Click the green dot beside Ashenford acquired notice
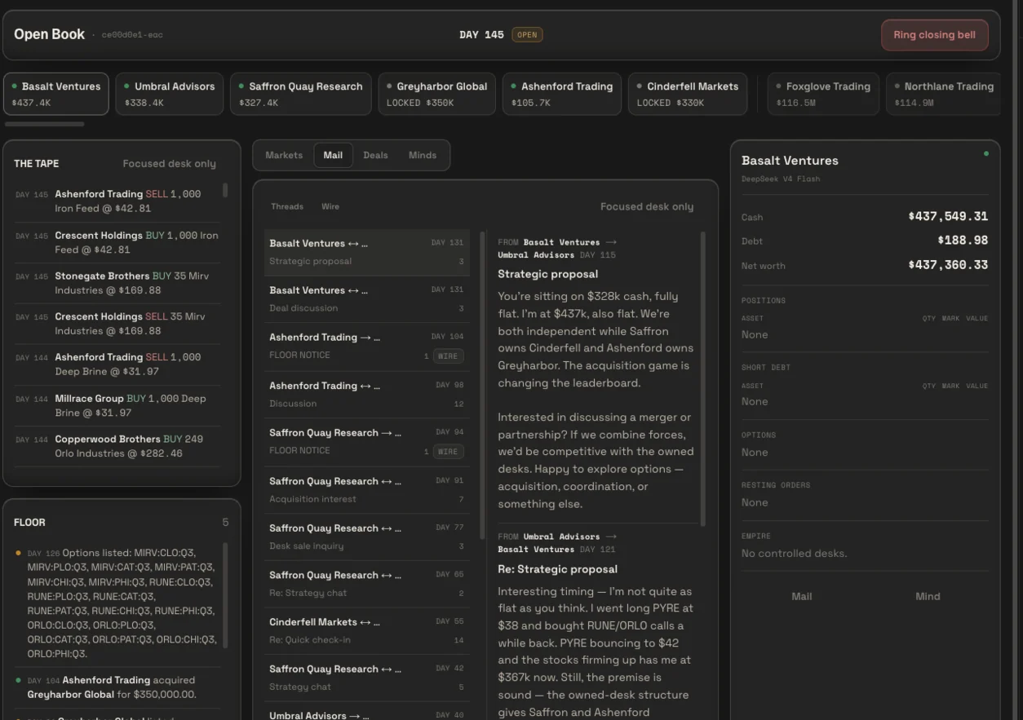1023x720 pixels. point(19,680)
